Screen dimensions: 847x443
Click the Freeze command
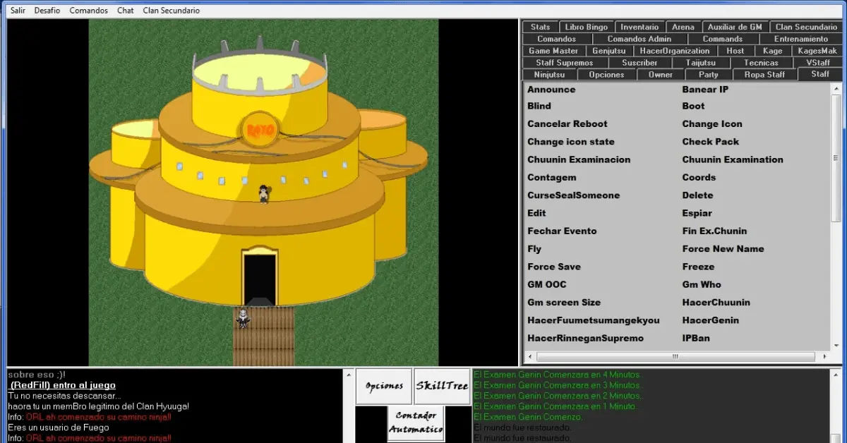[x=698, y=267]
